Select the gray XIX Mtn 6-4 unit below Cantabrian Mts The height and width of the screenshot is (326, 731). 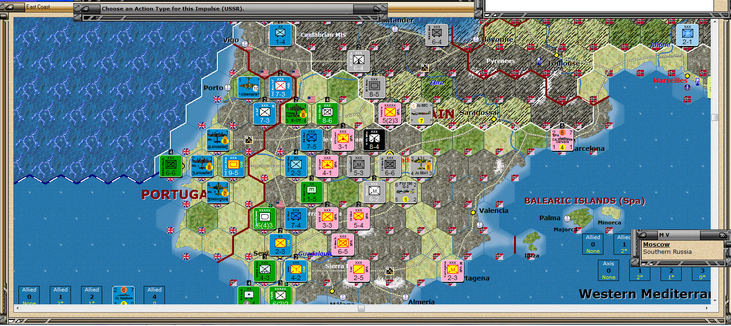(358, 62)
